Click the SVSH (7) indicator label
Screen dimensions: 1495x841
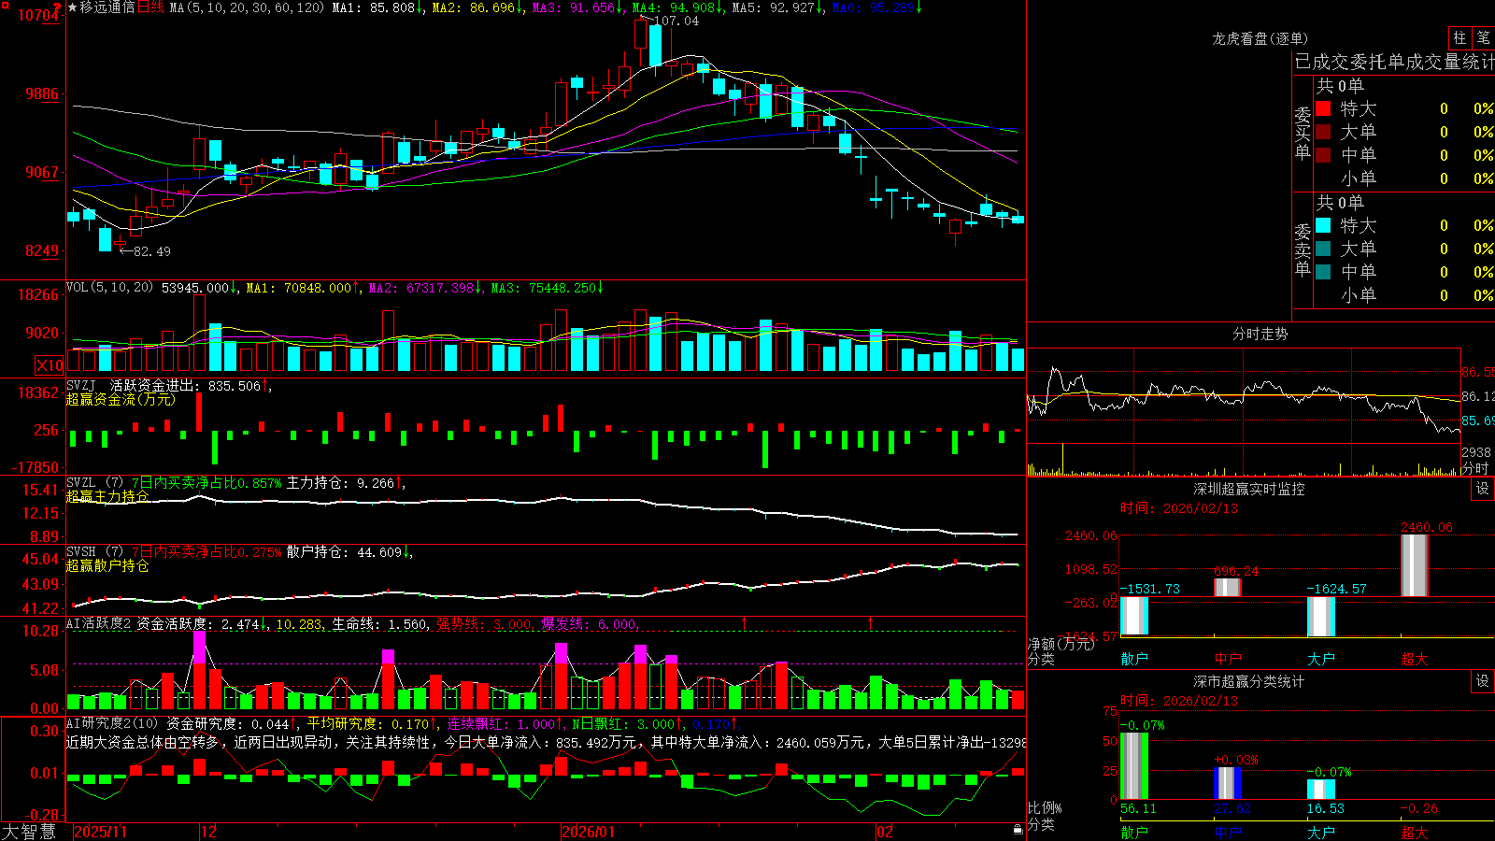[94, 551]
